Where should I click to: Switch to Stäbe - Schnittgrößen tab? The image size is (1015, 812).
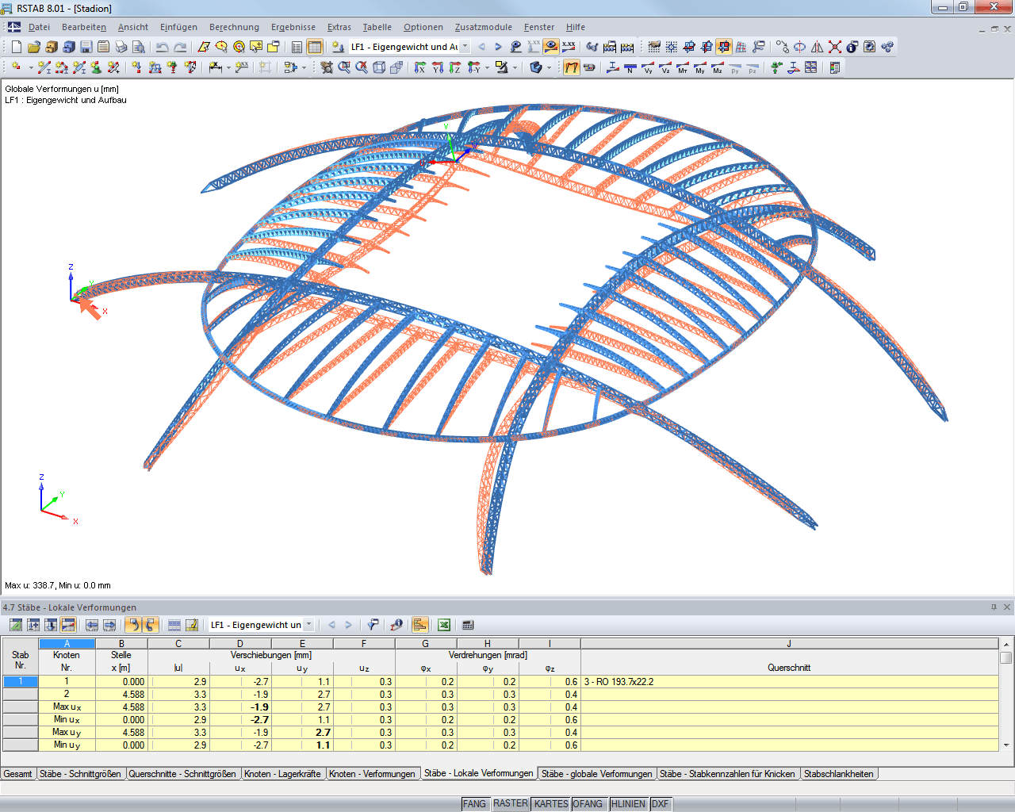(80, 774)
